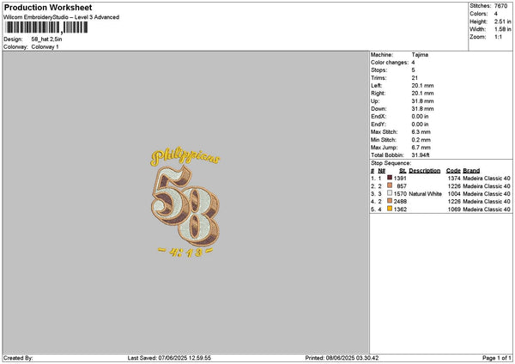Click the 'Trims:' value 21
The height and width of the screenshot is (364, 515).
coord(415,78)
